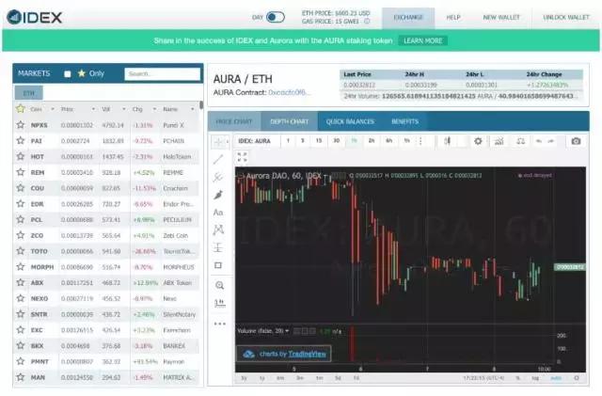Click the LEARN MORE button
The width and height of the screenshot is (602, 396).
click(422, 40)
